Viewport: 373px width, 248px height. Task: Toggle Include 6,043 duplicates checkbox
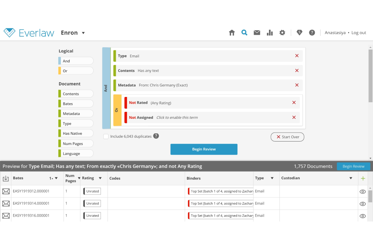[x=106, y=136]
